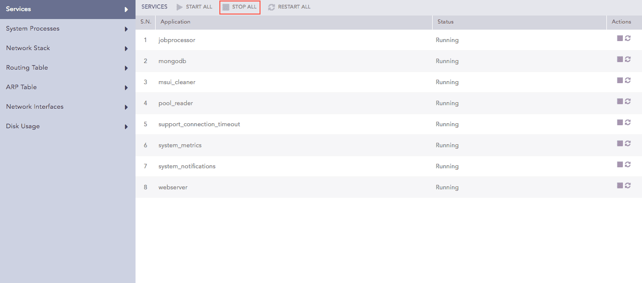Expand the Network Stack section arrow
642x283 pixels.
[126, 49]
